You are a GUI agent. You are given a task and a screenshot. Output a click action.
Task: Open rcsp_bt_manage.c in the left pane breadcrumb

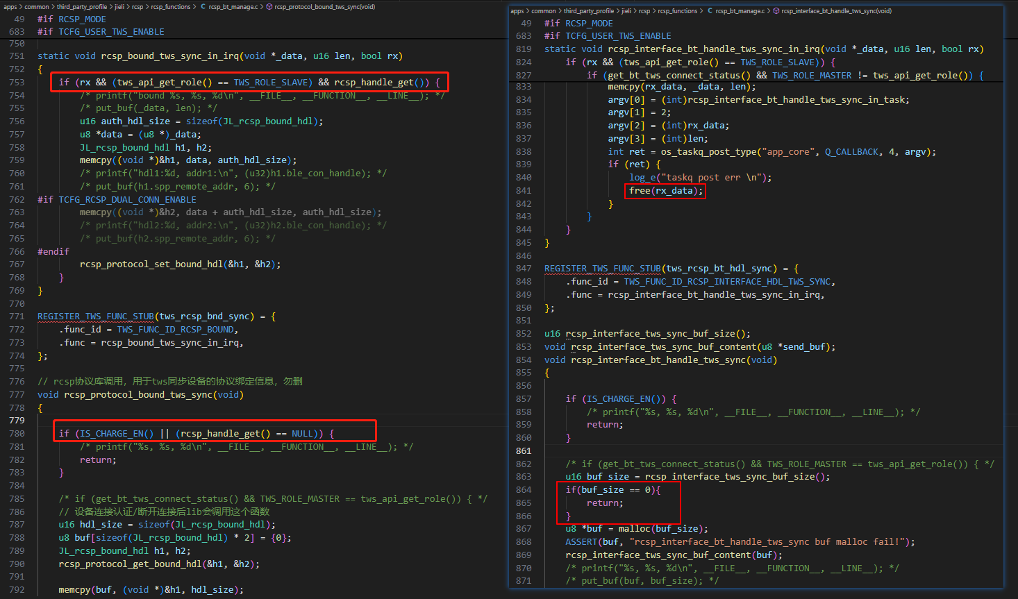pyautogui.click(x=233, y=7)
